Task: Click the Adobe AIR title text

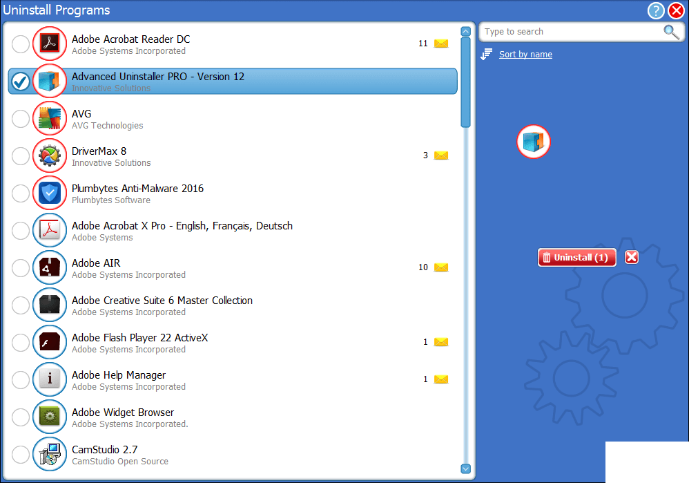Action: click(x=96, y=263)
